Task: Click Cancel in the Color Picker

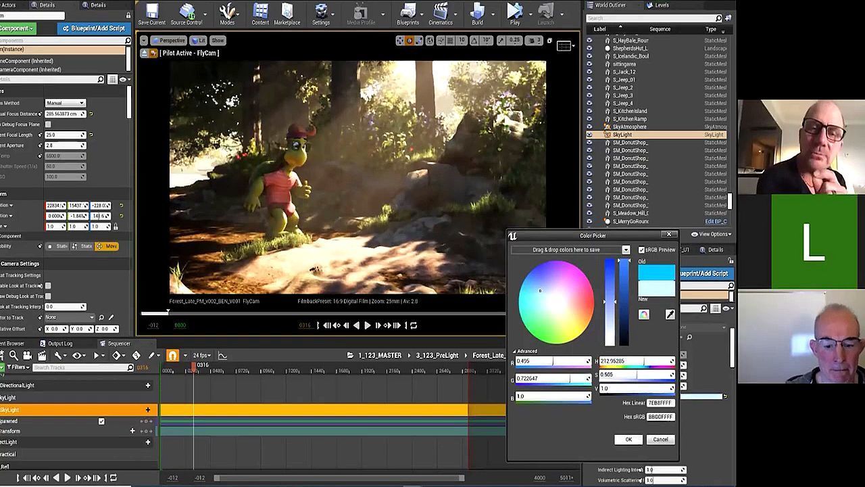Action: tap(660, 440)
